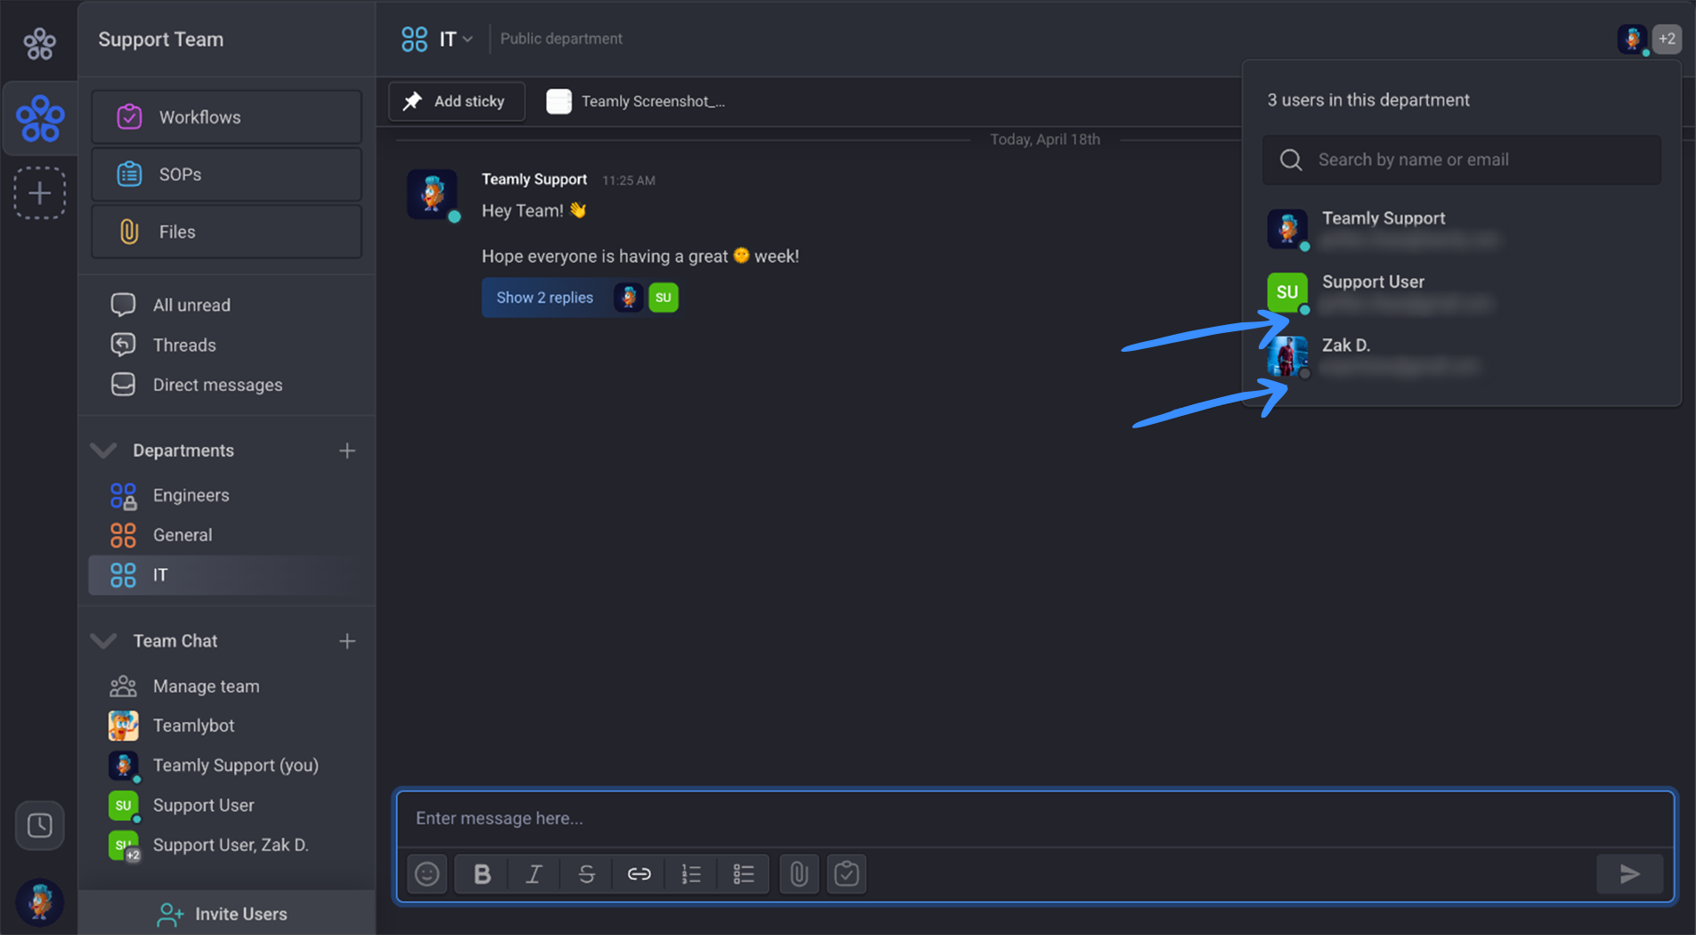Send the message

coord(1630,874)
